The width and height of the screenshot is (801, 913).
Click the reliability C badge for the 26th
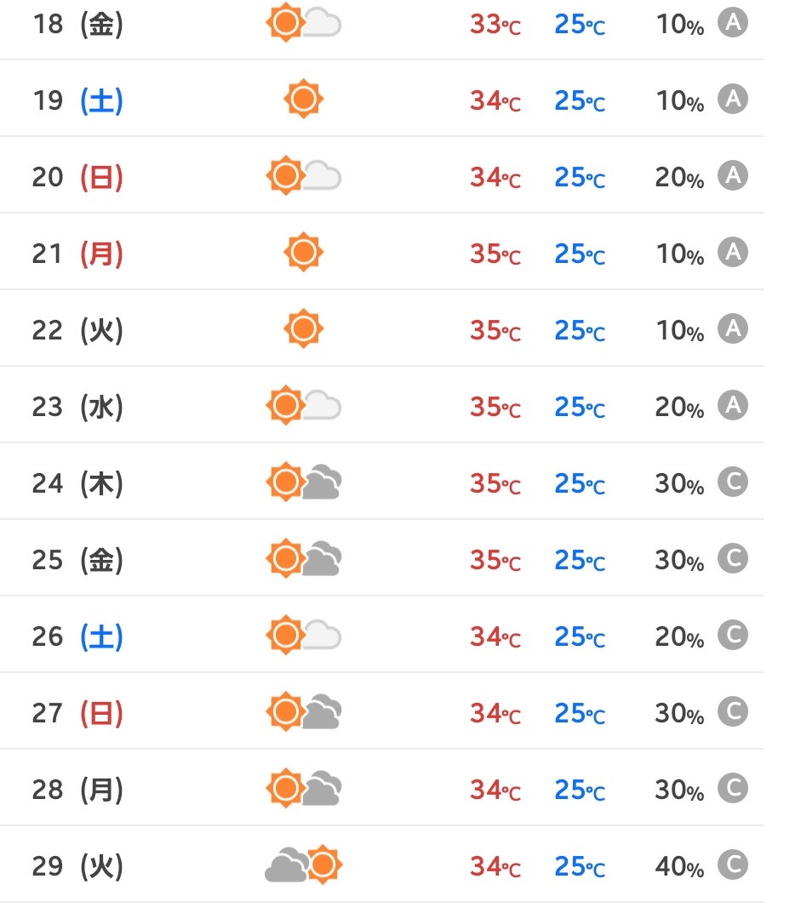click(732, 635)
